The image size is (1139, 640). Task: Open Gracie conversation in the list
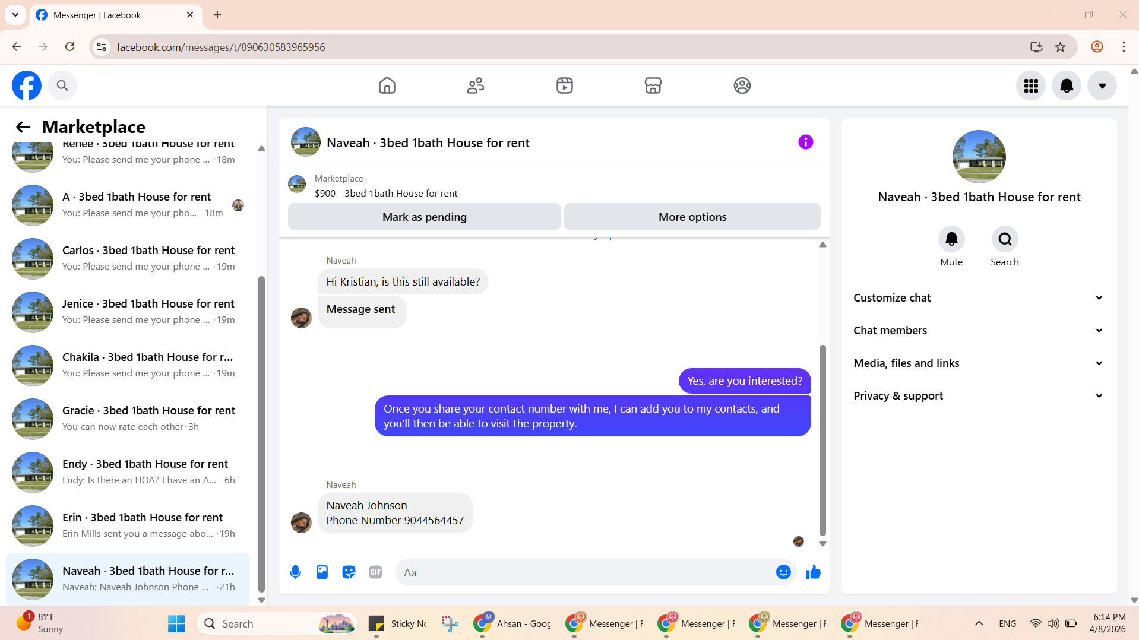128,419
